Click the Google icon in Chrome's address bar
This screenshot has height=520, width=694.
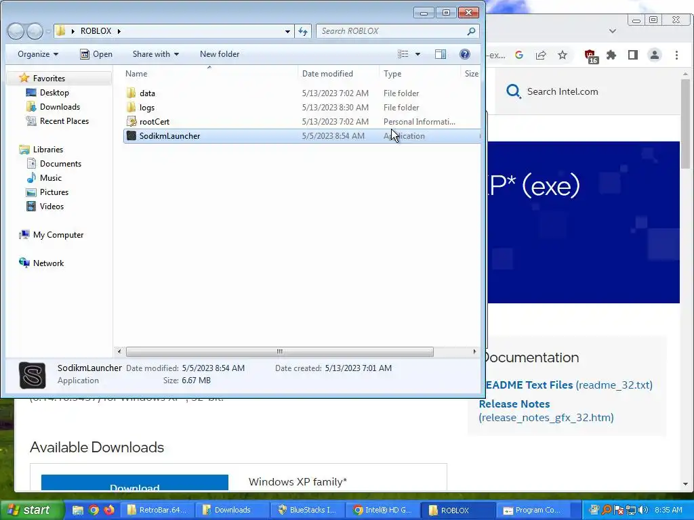[x=519, y=55]
